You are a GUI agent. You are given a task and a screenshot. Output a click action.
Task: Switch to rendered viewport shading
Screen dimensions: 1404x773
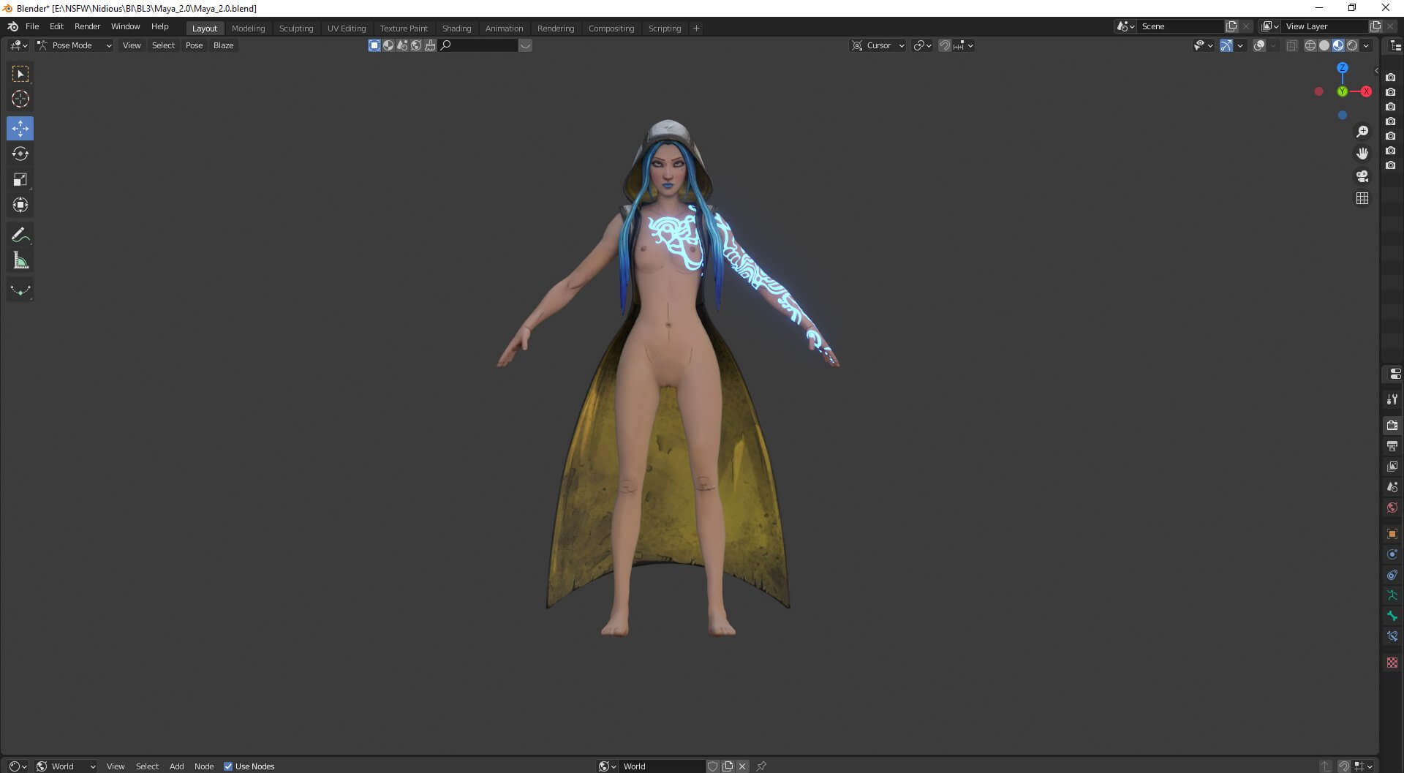(1352, 45)
